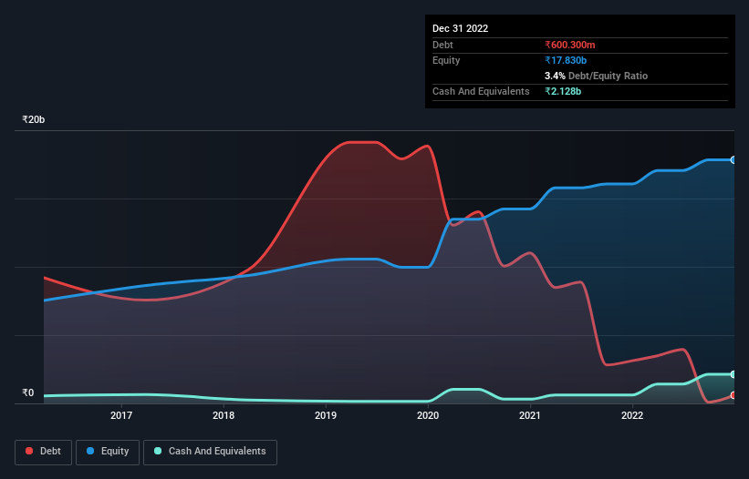Select the red Debt endpoint marker
Screen dimensions: 749x479
point(733,395)
